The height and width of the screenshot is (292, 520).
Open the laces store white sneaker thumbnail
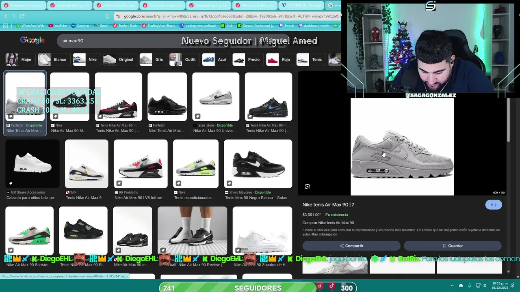[x=216, y=97]
